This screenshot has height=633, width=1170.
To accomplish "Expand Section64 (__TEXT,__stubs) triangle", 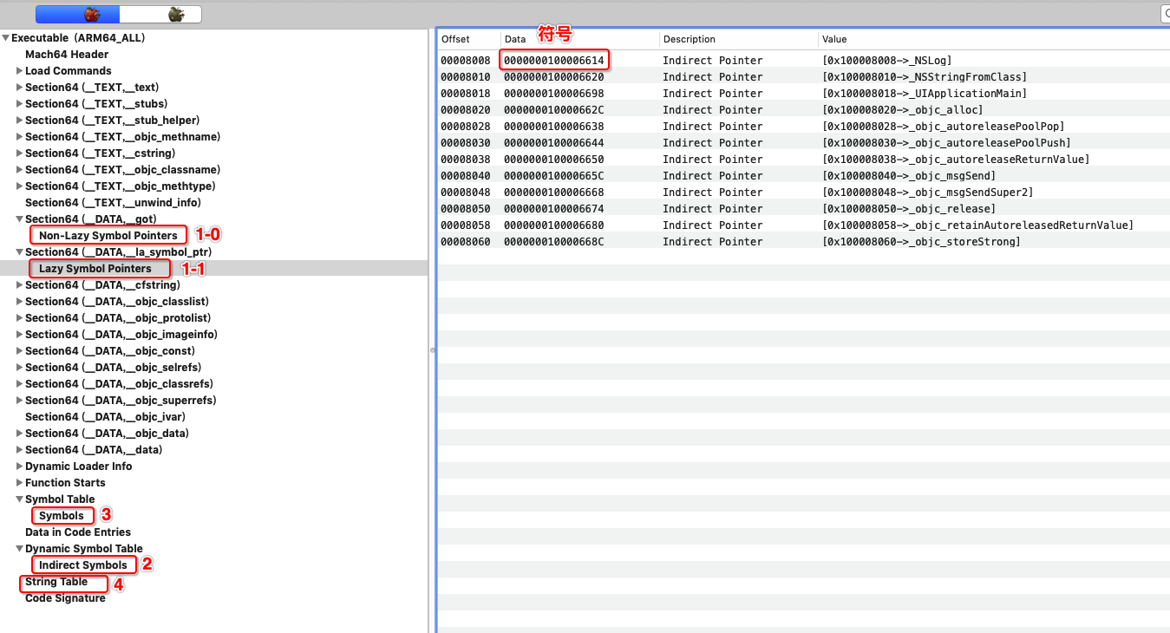I will [x=19, y=104].
